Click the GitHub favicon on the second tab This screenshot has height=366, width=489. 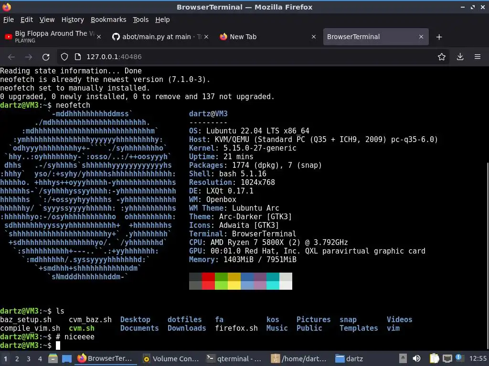116,37
